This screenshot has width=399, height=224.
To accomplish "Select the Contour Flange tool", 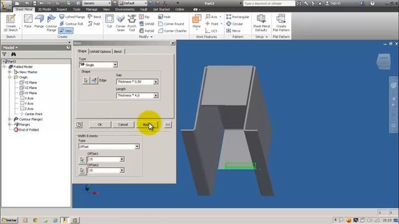I will pyautogui.click(x=51, y=23).
